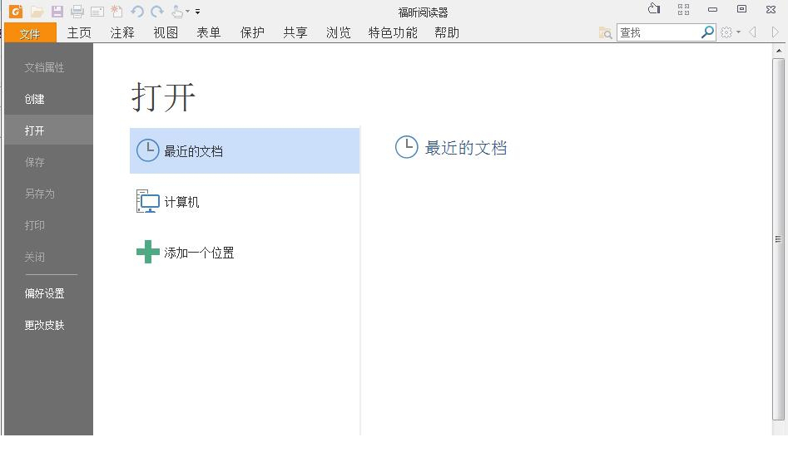Click the open folder icon in quick toolbar
This screenshot has width=788, height=452.
37,11
